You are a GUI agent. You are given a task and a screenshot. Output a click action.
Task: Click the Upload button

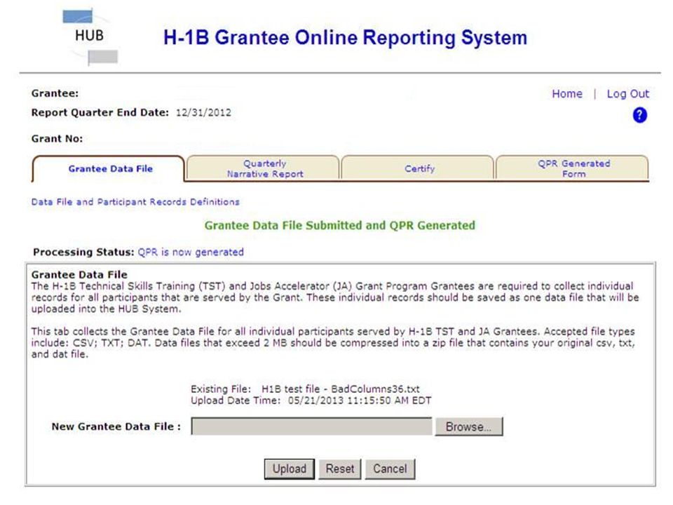point(290,469)
